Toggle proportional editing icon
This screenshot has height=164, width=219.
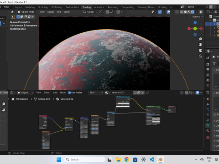118,12
